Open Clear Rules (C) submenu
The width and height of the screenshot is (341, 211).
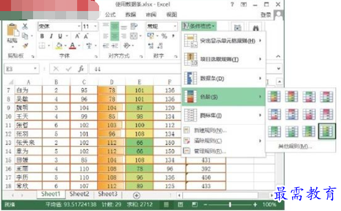pos(224,141)
